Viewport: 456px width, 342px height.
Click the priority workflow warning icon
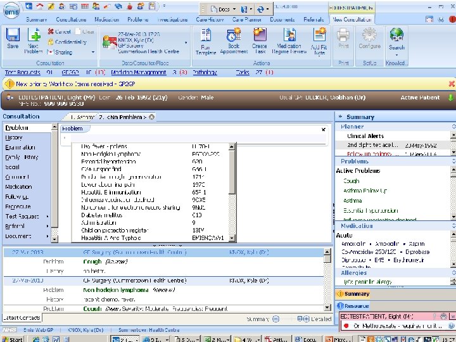[9, 84]
